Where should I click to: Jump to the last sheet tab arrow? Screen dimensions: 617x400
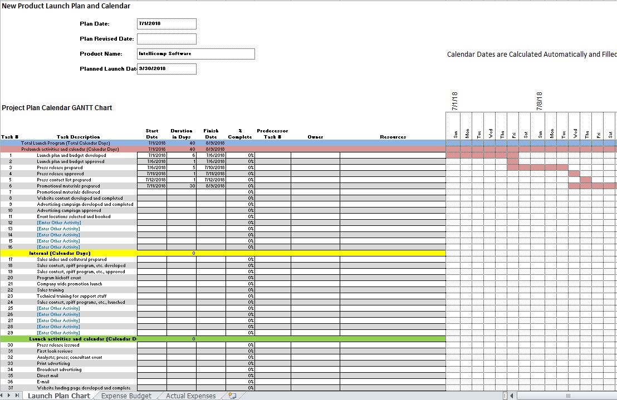(x=17, y=396)
